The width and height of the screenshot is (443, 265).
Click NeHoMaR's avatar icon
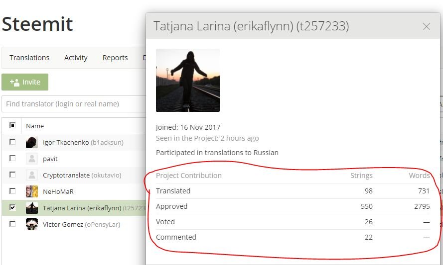pyautogui.click(x=32, y=191)
